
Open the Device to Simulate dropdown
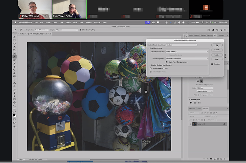tap(187, 51)
